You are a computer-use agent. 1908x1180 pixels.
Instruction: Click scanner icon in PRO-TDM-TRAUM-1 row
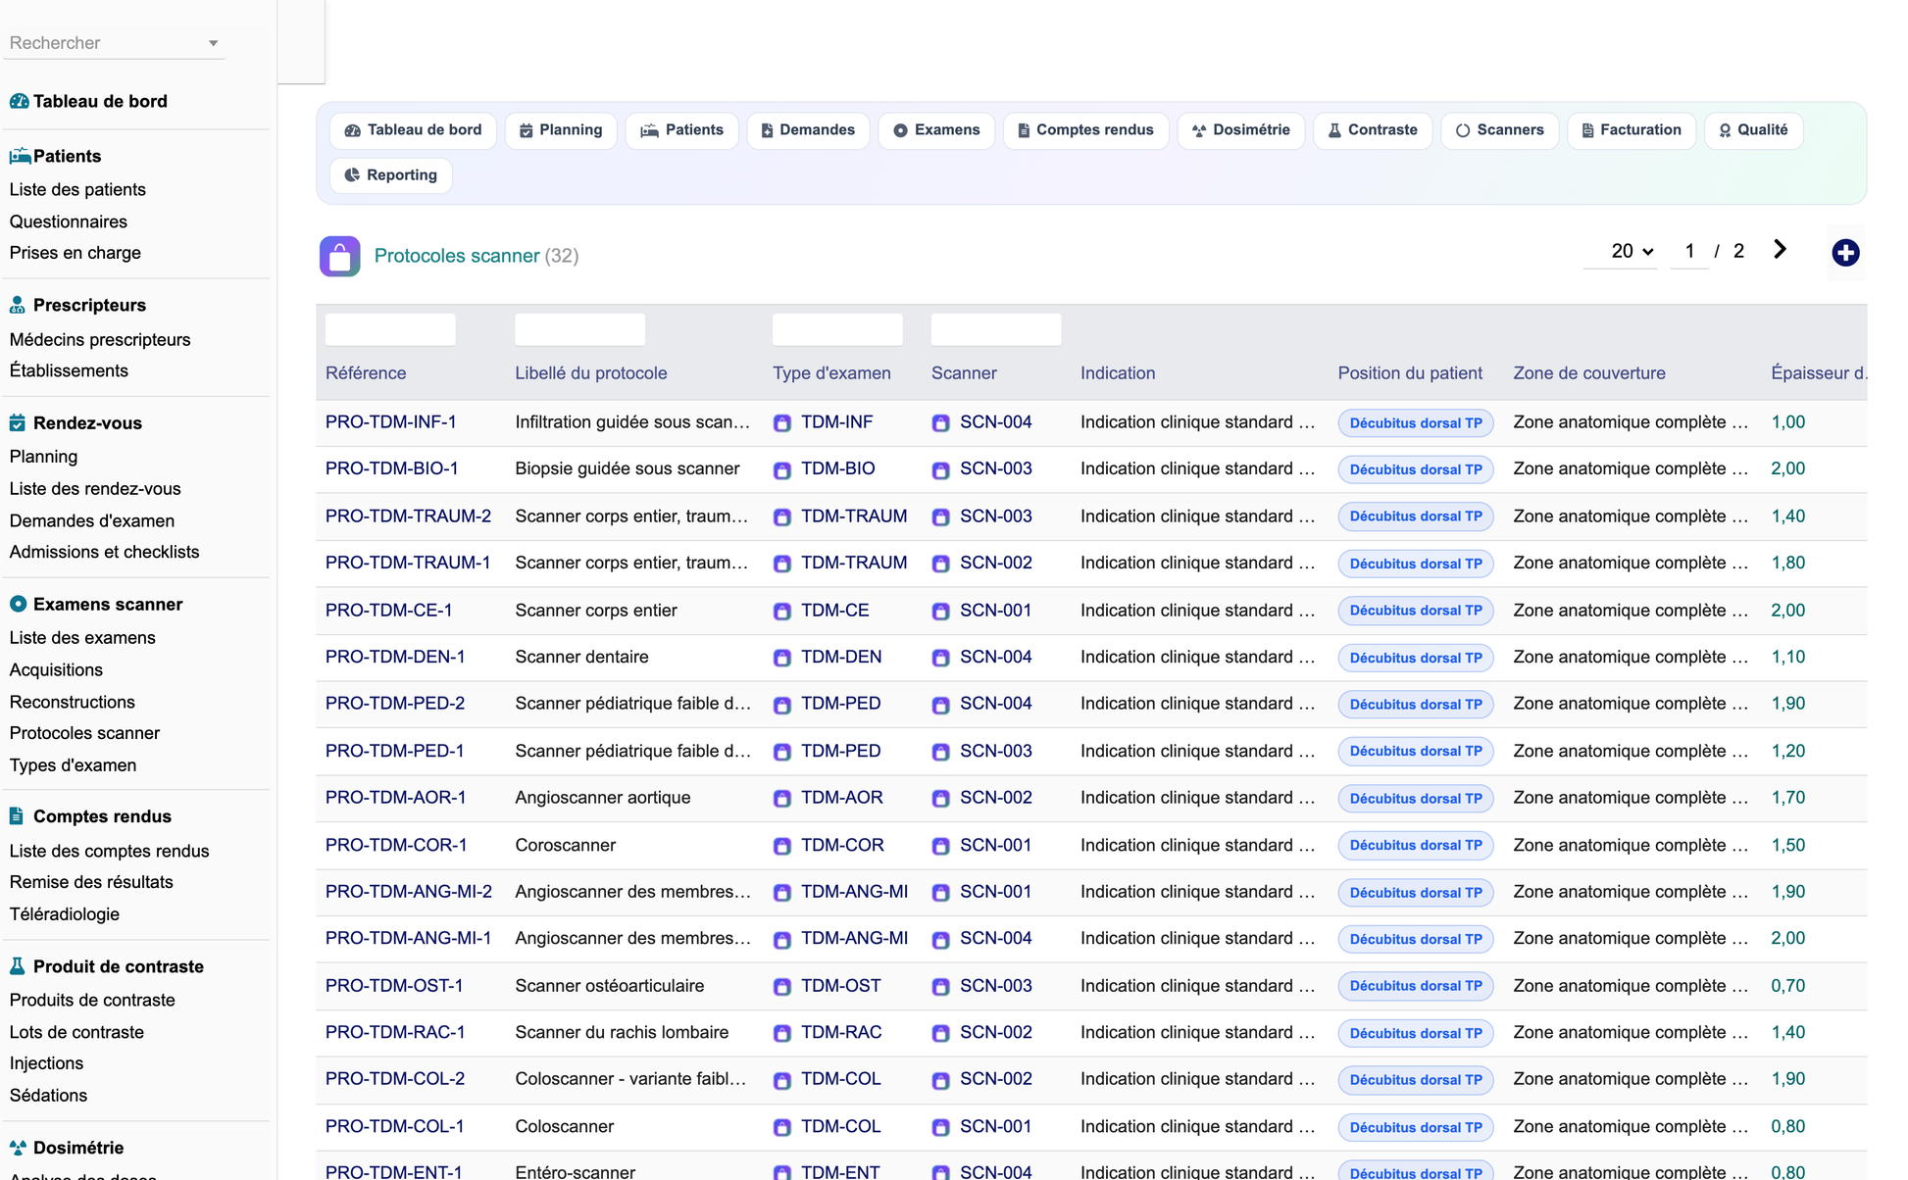pos(941,565)
